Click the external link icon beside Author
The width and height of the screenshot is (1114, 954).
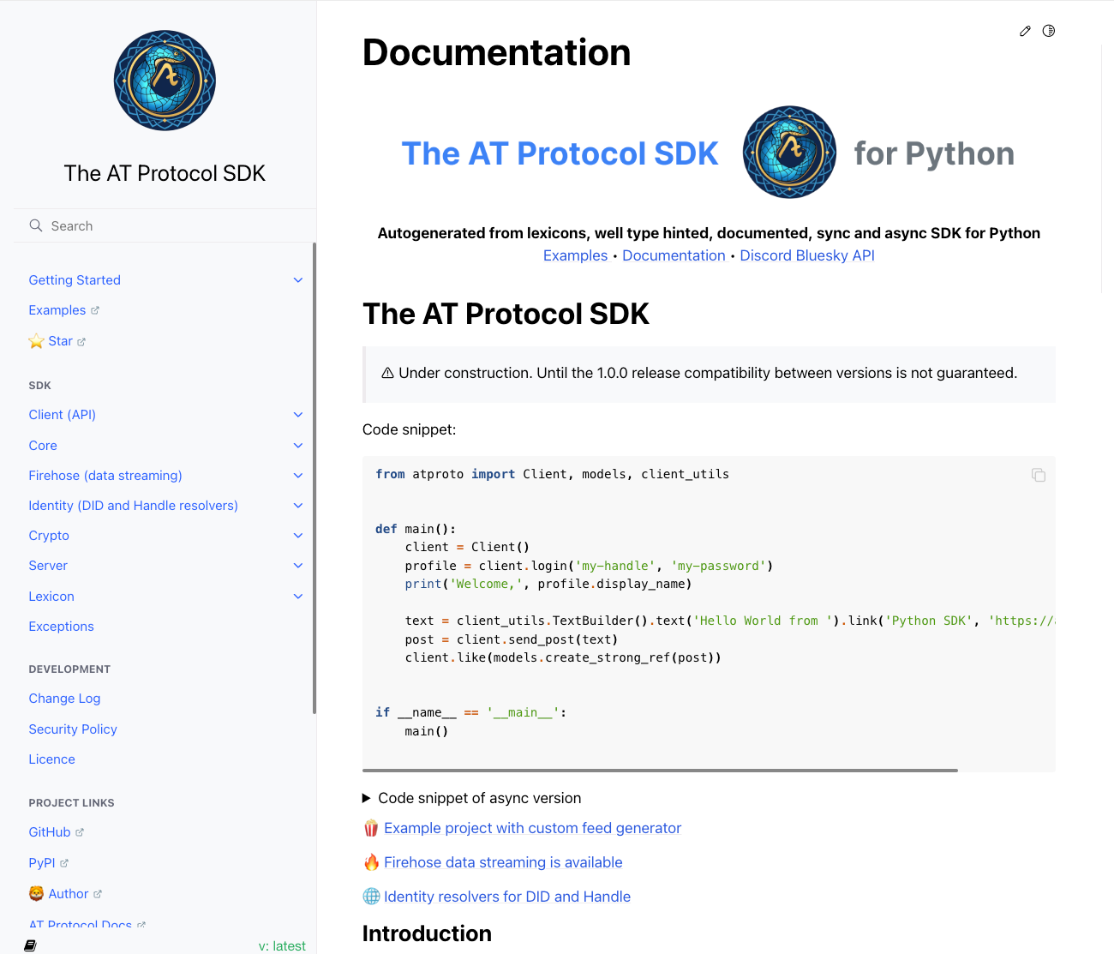coord(98,894)
